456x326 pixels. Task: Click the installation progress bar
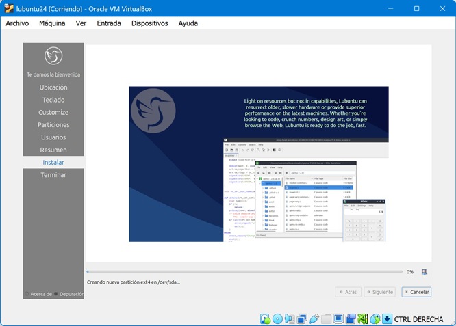click(x=243, y=271)
